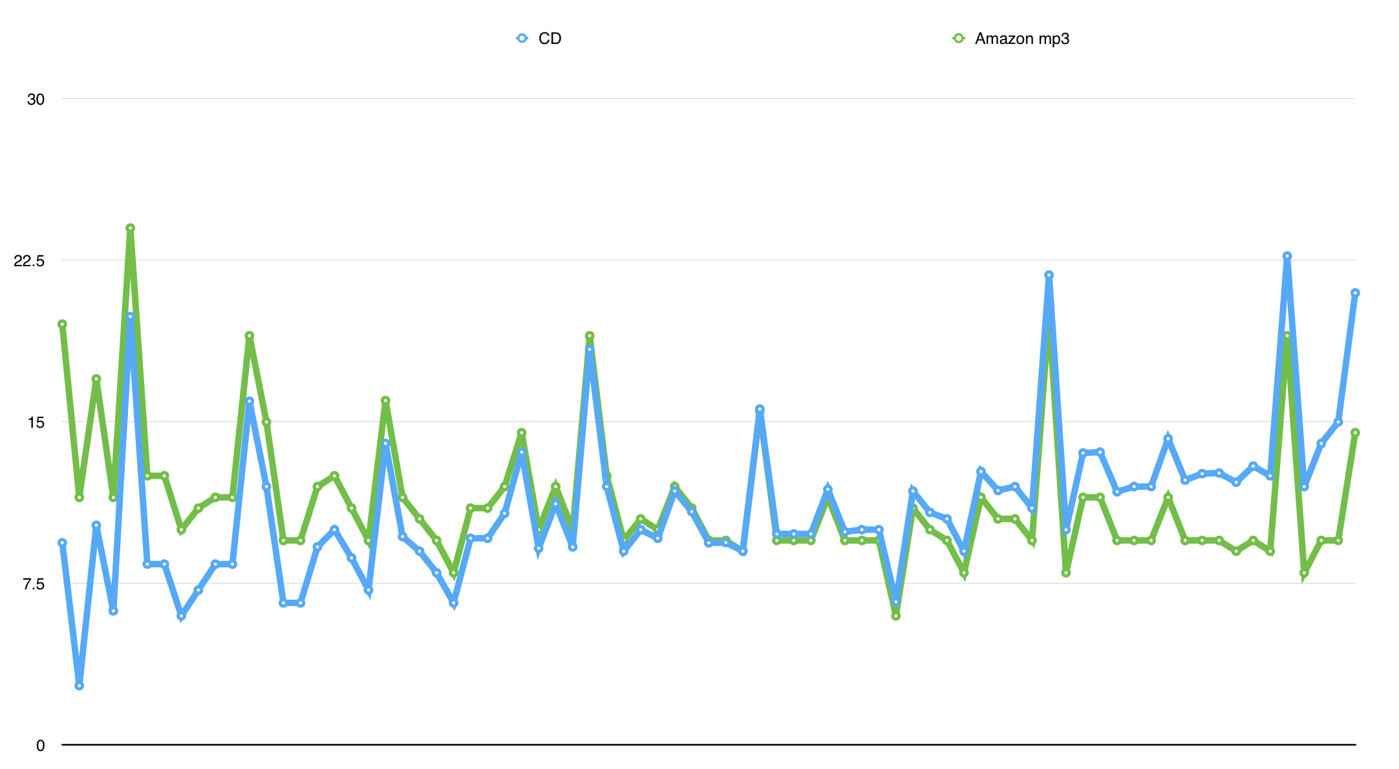1399x769 pixels.
Task: Click the last blue CD data point
Action: coord(1355,293)
